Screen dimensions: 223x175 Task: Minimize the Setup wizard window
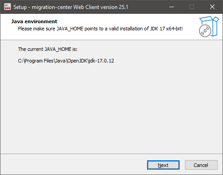[x=172, y=7]
